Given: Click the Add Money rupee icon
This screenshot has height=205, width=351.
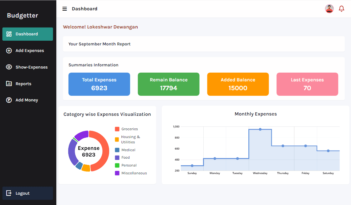Looking at the screenshot, I should tap(9, 100).
